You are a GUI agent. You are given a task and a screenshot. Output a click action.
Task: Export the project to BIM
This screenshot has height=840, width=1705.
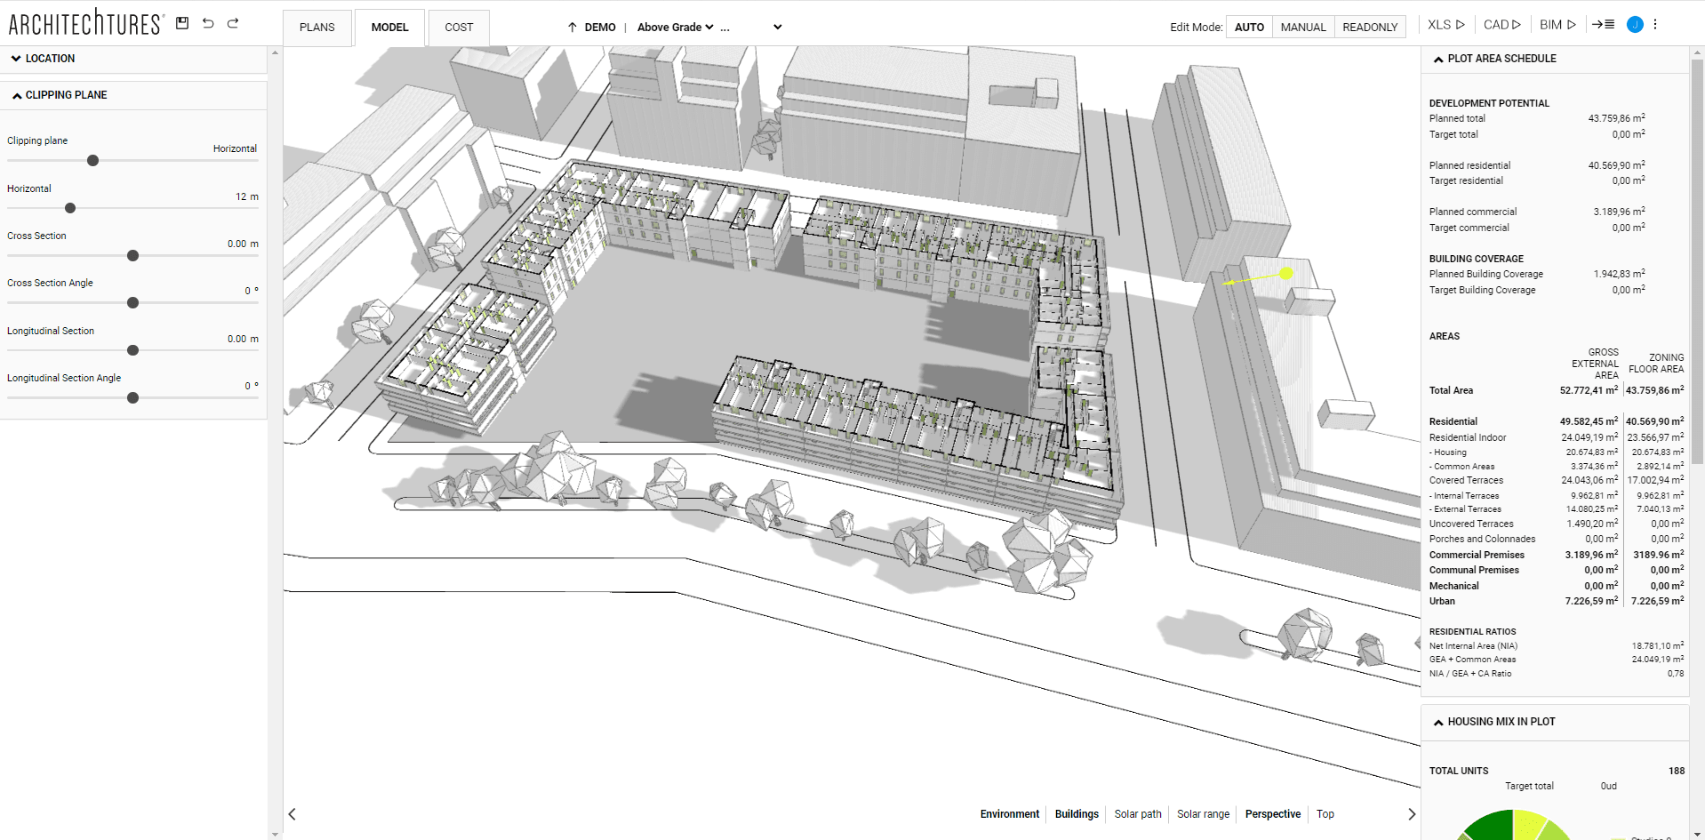pos(1557,24)
